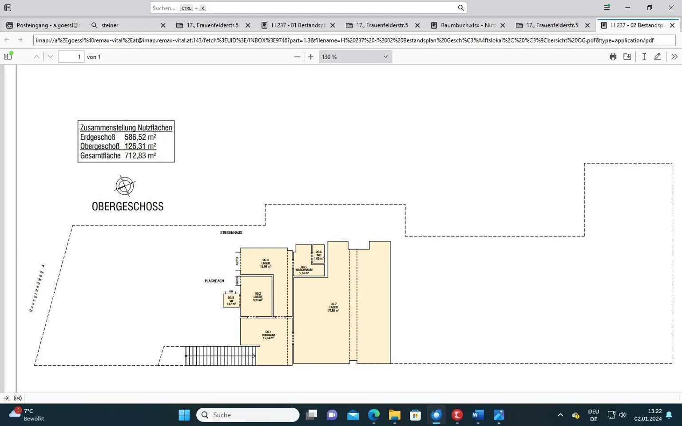The height and width of the screenshot is (426, 682).
Task: Zoom in with the plus button
Action: pos(311,57)
